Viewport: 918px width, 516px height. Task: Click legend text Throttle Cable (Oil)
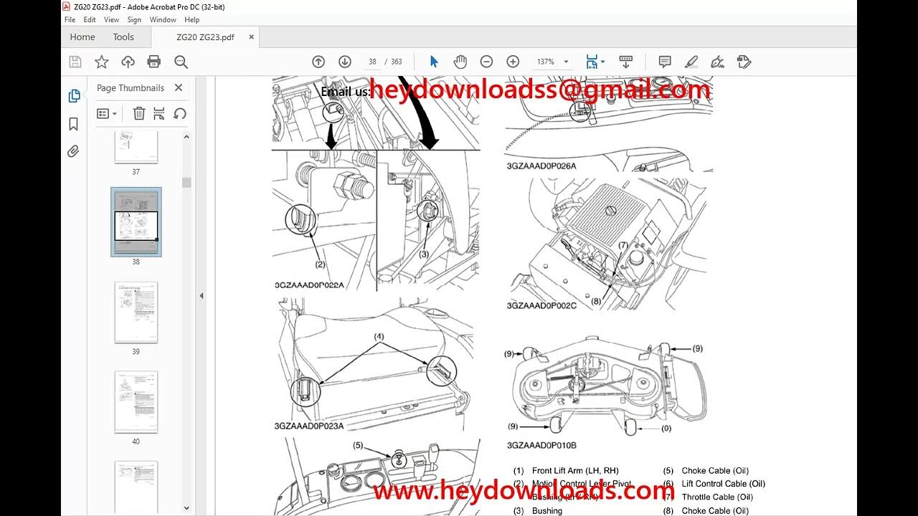717,497
